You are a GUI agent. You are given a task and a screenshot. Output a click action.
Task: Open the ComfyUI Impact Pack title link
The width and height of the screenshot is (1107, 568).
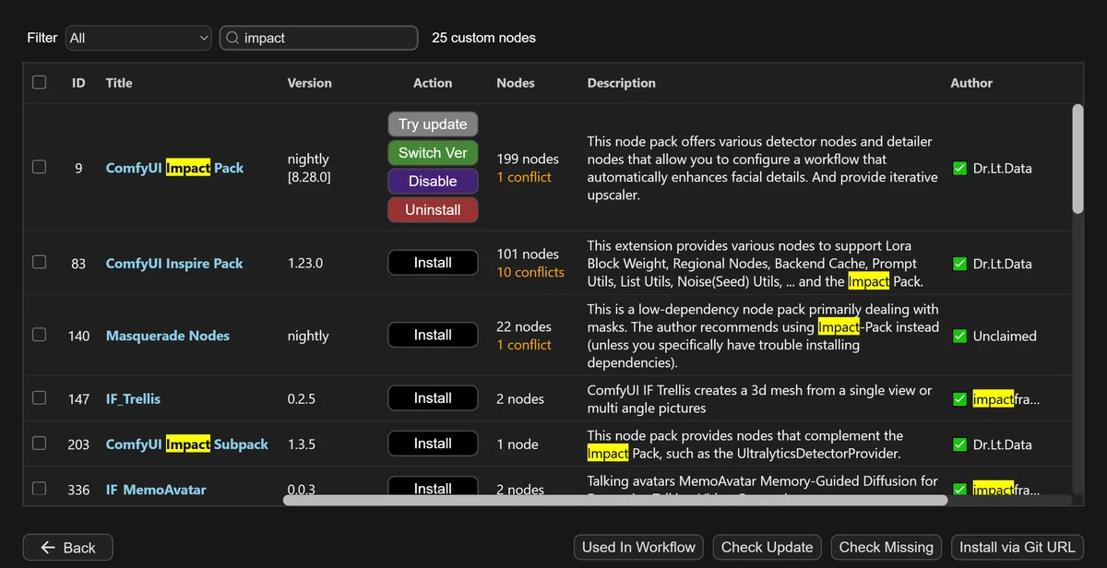coord(174,168)
